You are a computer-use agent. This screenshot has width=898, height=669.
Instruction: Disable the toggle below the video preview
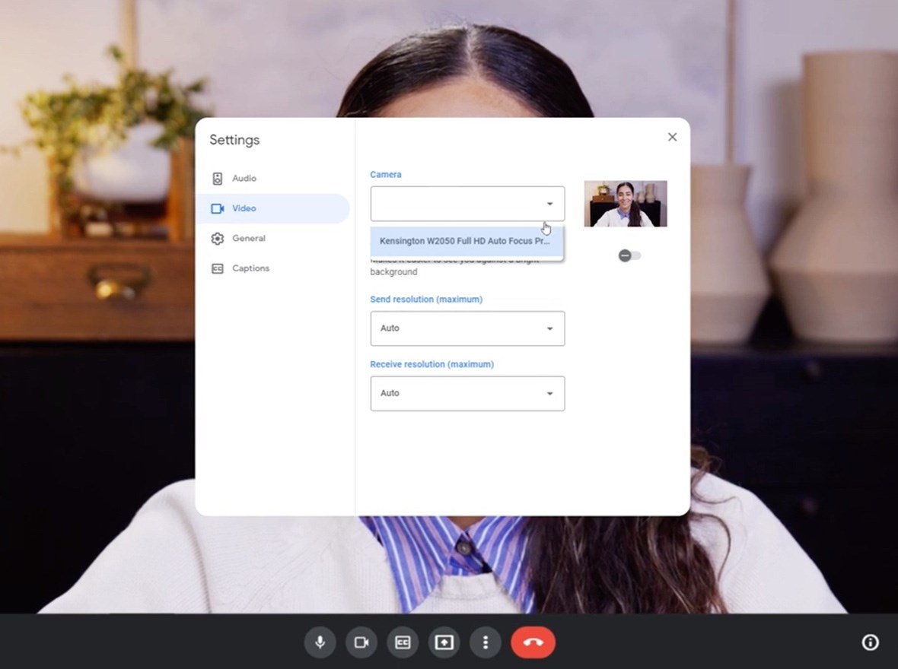628,255
